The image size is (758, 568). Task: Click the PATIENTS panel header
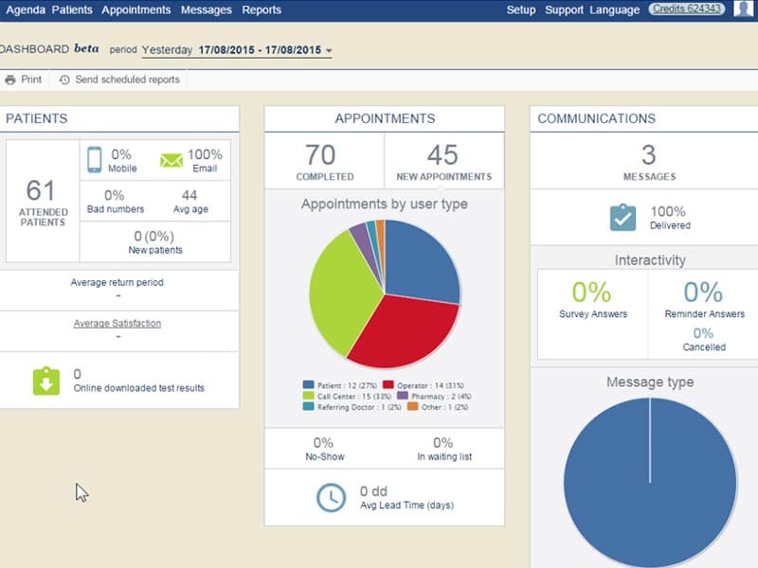pos(37,119)
